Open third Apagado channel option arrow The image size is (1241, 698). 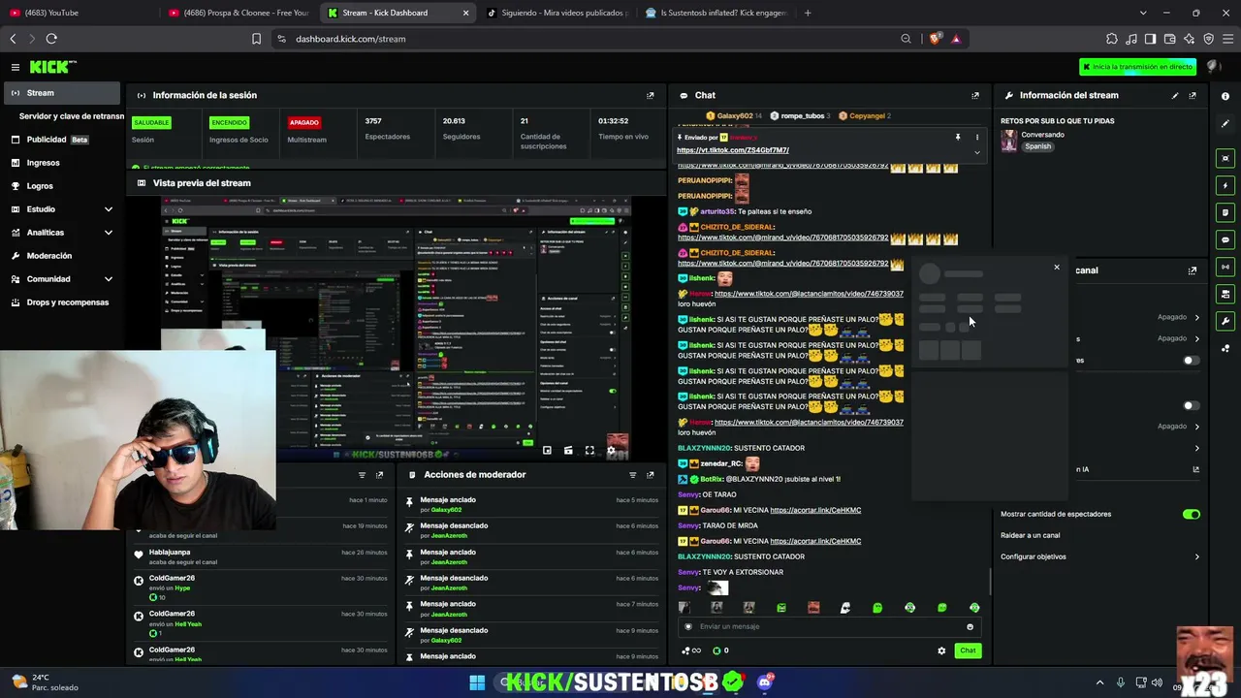pos(1197,427)
